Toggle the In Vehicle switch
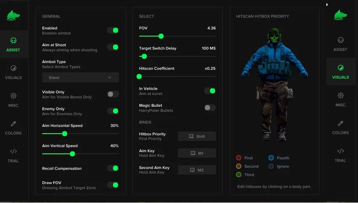358x203 pixels. click(210, 91)
